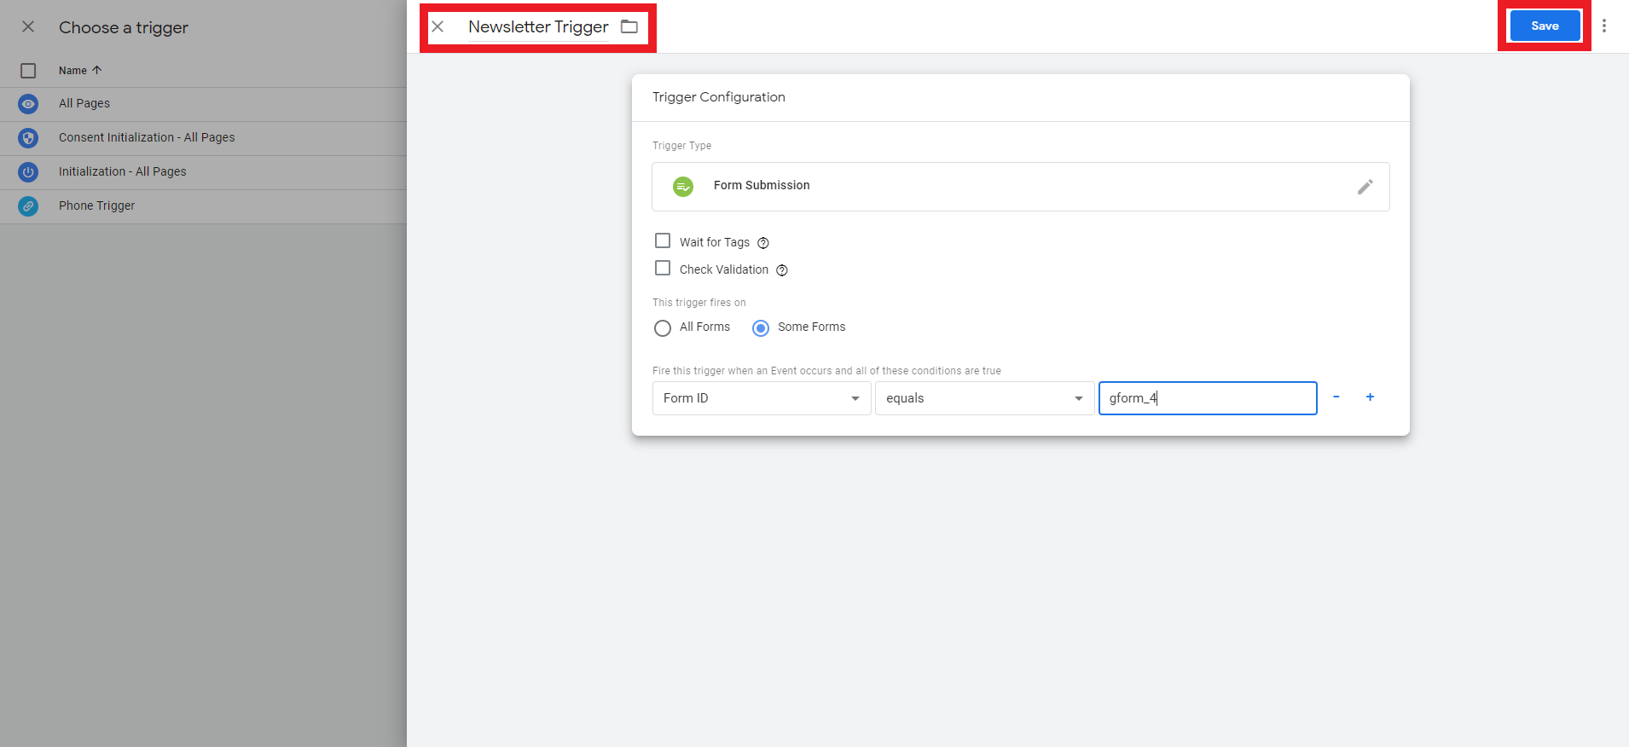Select the All Forms radio option
The width and height of the screenshot is (1629, 747).
pos(663,328)
